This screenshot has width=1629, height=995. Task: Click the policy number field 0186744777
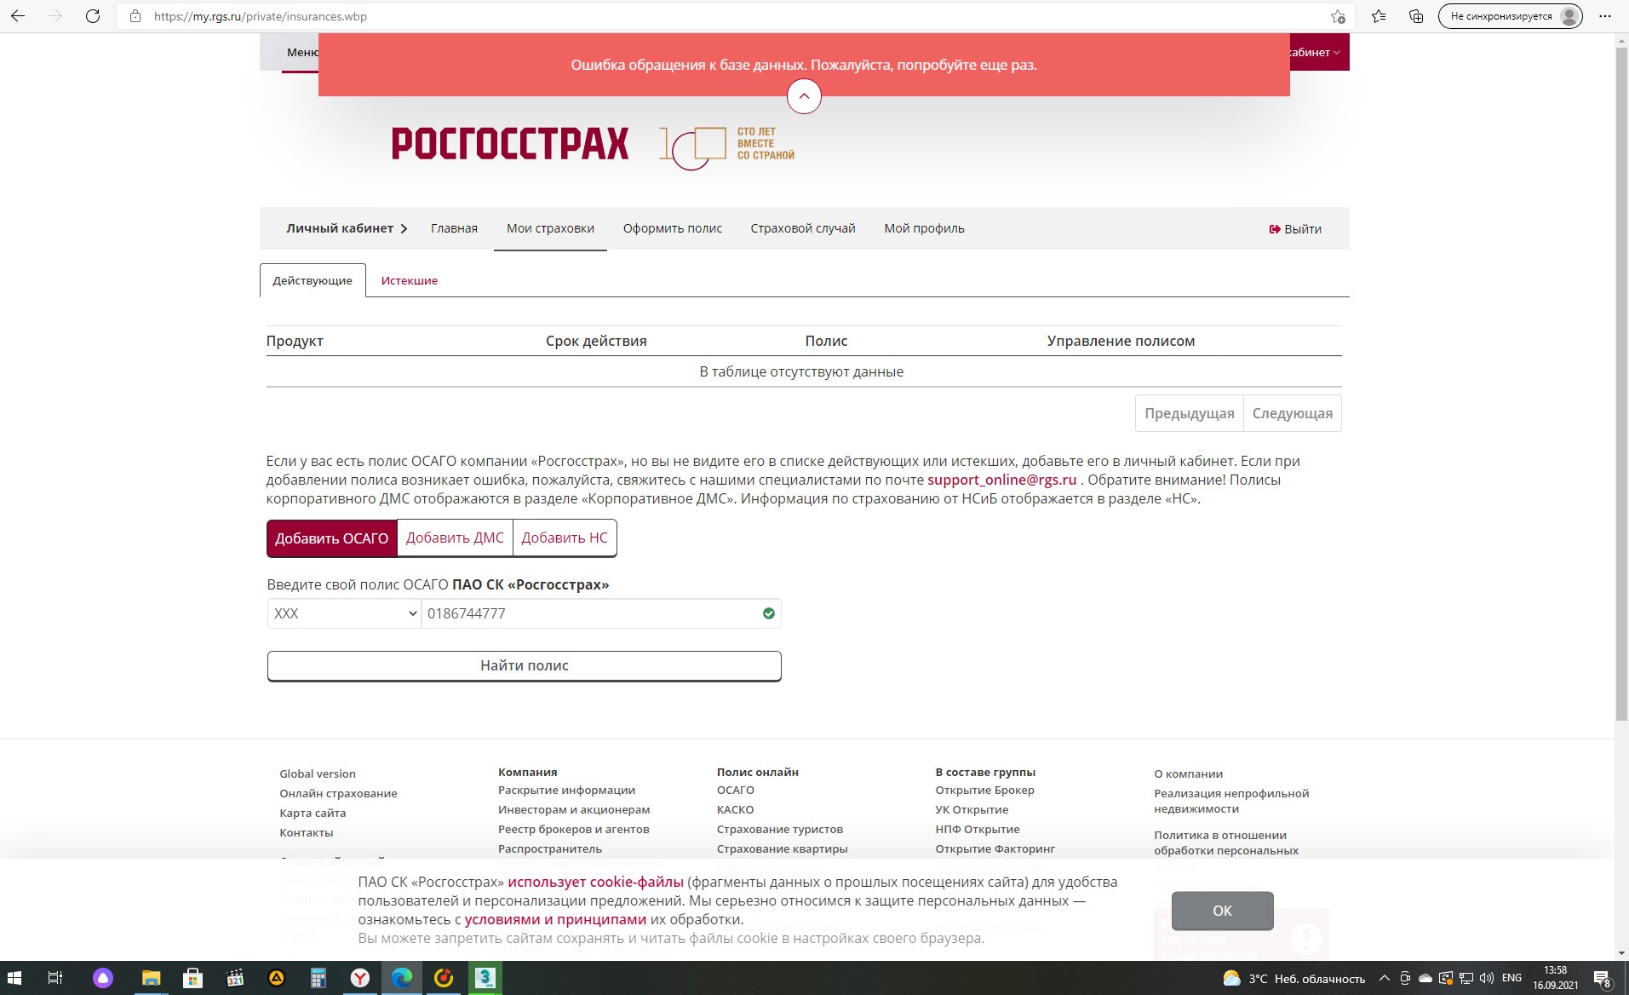601,613
